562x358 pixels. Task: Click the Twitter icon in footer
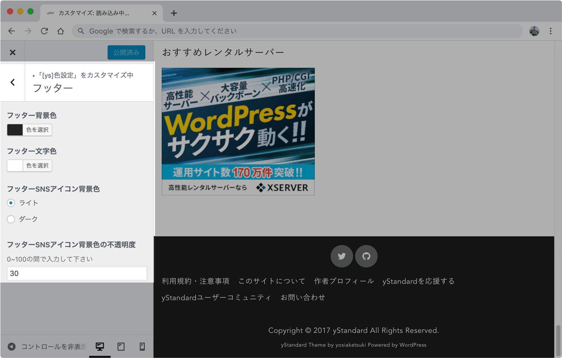[x=342, y=256]
